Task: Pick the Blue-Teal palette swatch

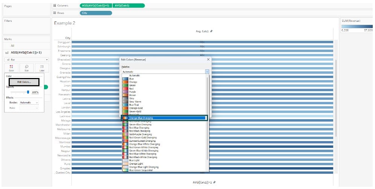Action: (125, 105)
